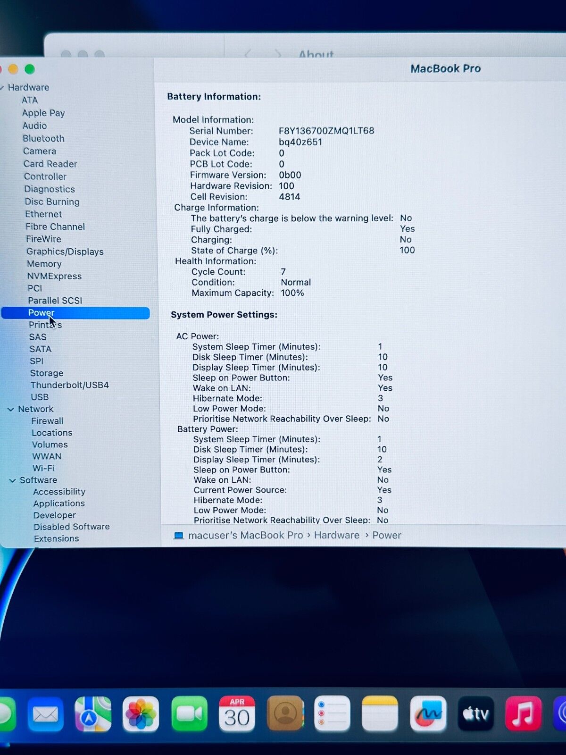Viewport: 566px width, 755px height.
Task: Open SATA hardware info
Action: coord(40,349)
